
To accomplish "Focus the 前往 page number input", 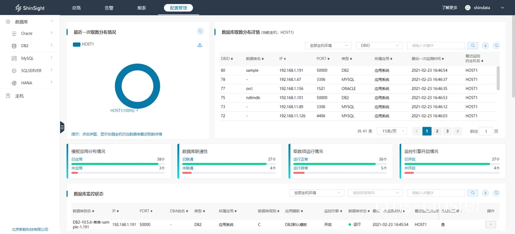I will click(x=486, y=131).
